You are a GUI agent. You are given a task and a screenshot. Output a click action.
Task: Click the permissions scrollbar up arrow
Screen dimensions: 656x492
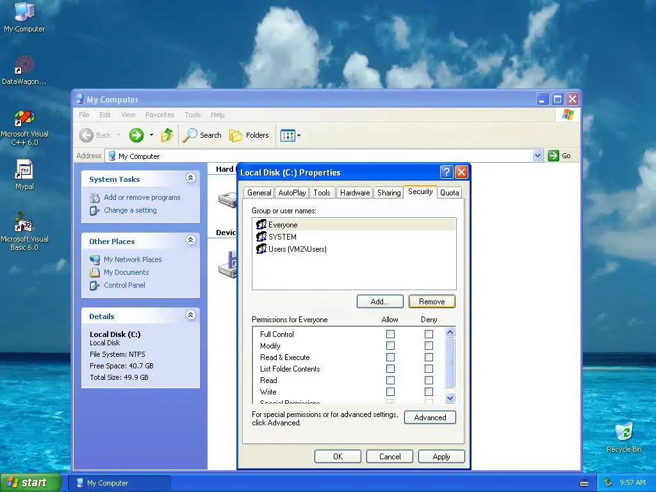coord(450,332)
